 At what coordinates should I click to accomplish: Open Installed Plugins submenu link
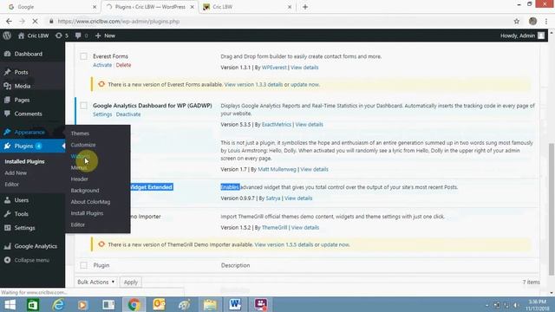click(x=24, y=161)
